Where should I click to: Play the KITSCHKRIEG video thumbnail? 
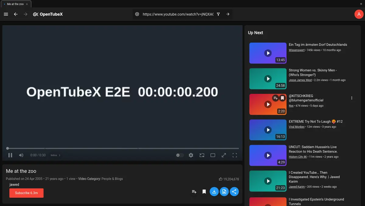(268, 104)
